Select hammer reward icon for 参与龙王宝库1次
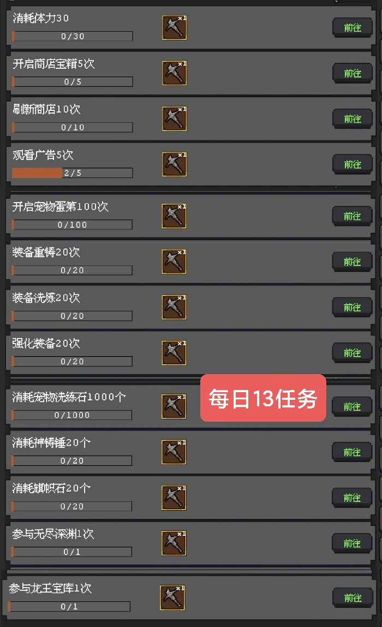The height and width of the screenshot is (627, 382). 172,598
